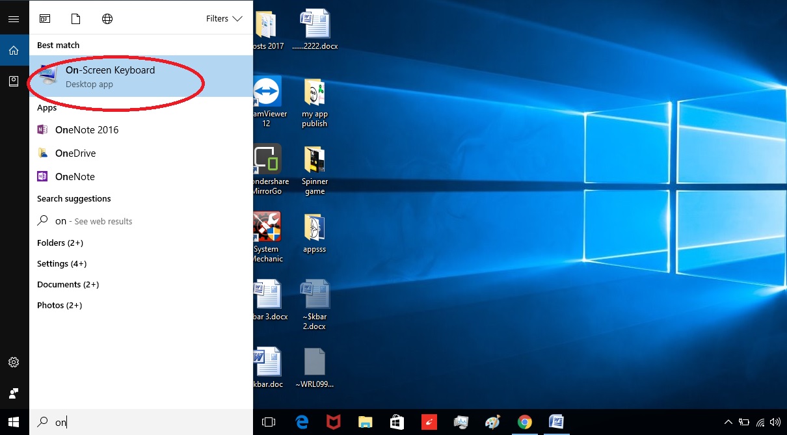Image resolution: width=787 pixels, height=435 pixels.
Task: Click inside the search box containing 'on'
Action: (x=141, y=422)
